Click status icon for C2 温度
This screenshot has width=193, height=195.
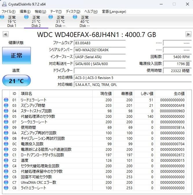[x=6, y=160]
